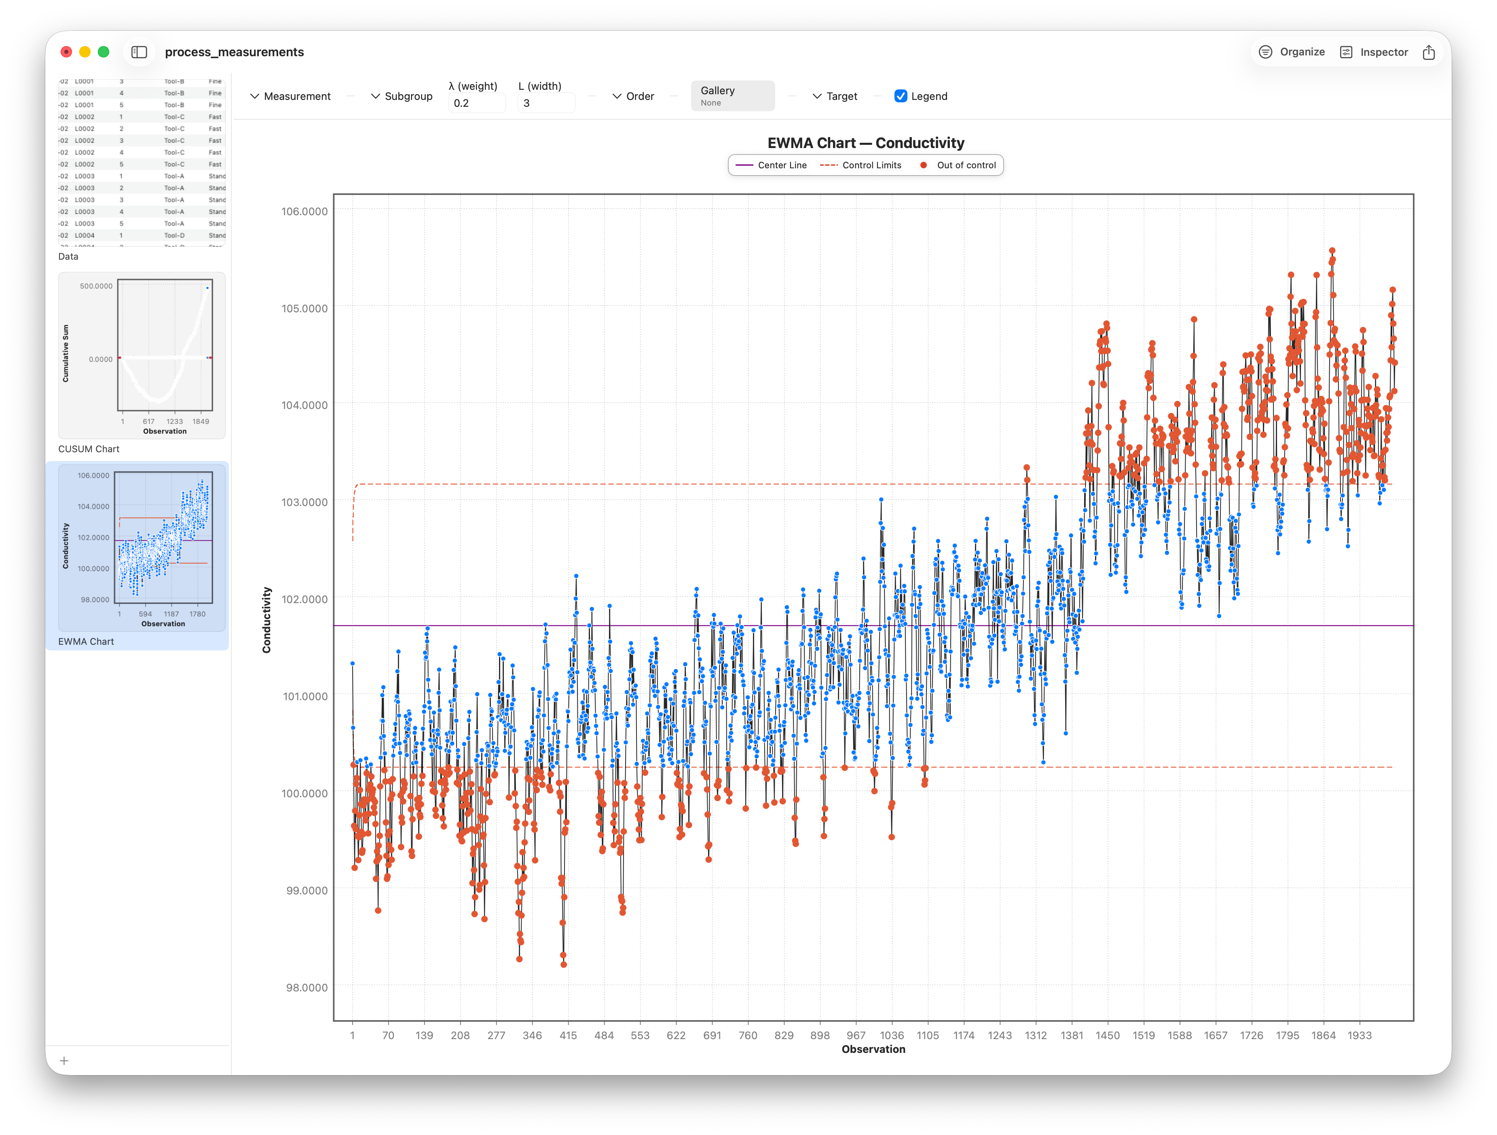Expand the Measurement dropdown

click(x=290, y=96)
